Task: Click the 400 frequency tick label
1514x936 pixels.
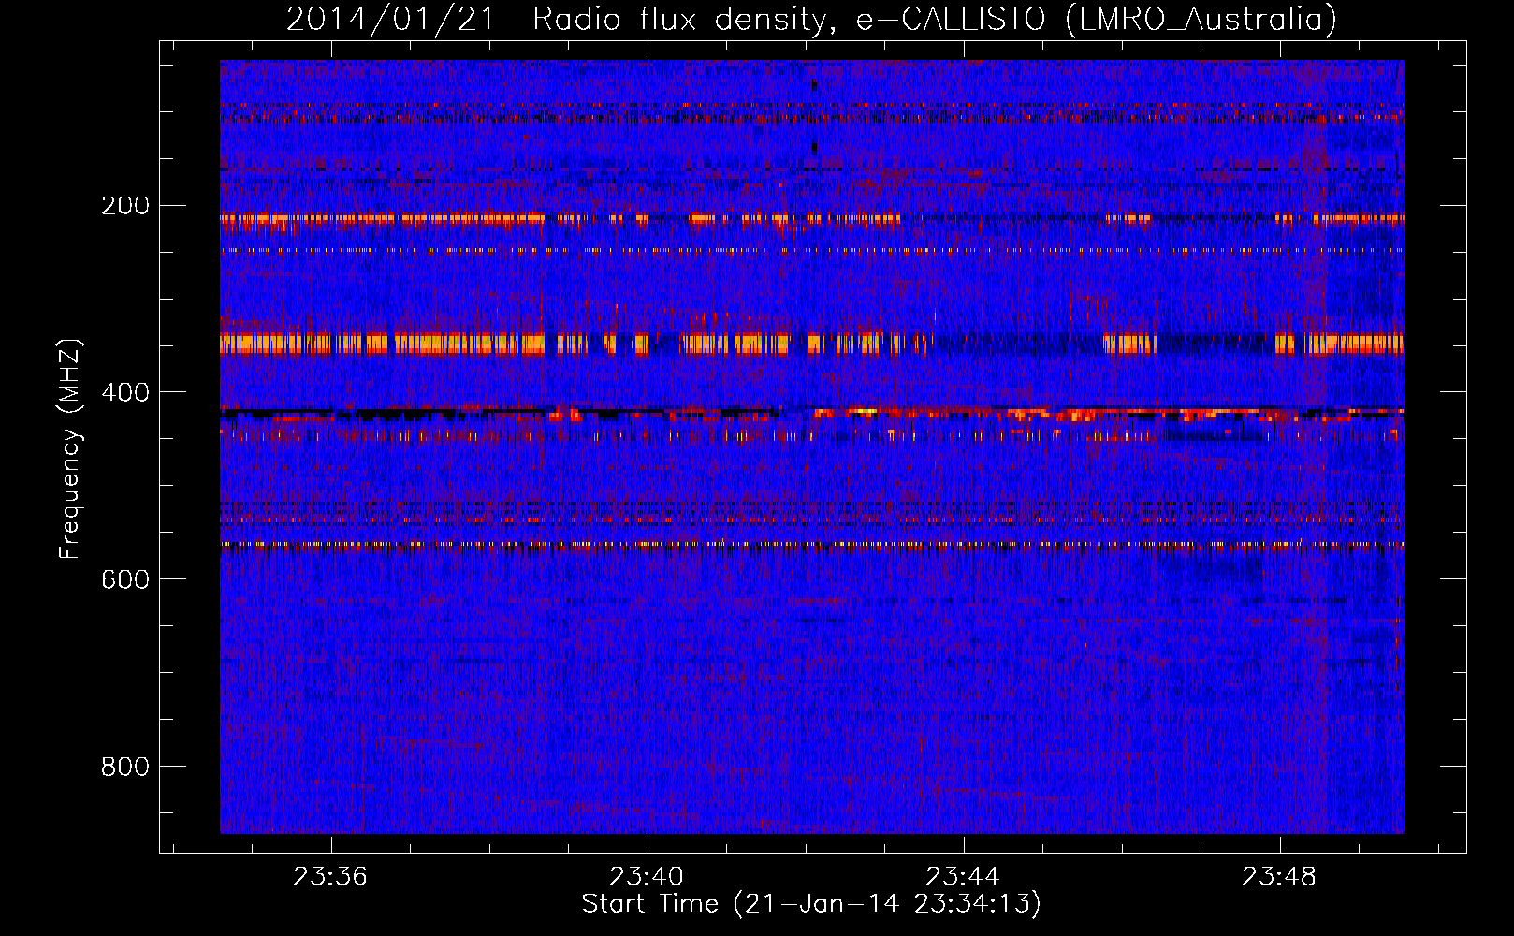Action: (x=125, y=392)
